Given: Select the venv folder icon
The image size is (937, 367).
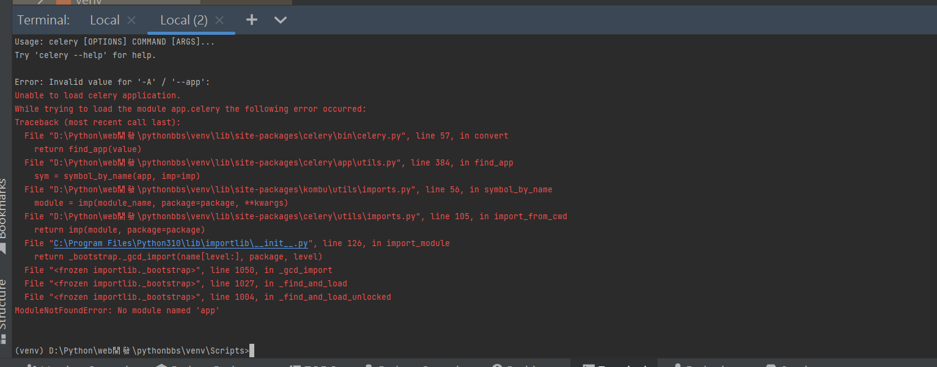Looking at the screenshot, I should coord(63,2).
